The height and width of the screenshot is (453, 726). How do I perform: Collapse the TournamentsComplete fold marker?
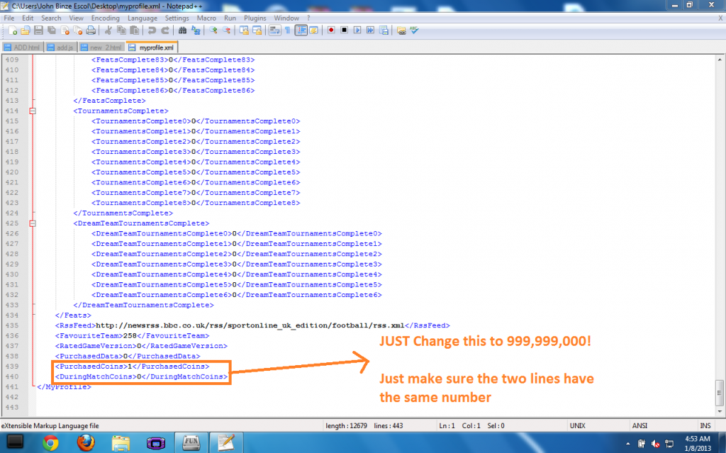point(33,111)
